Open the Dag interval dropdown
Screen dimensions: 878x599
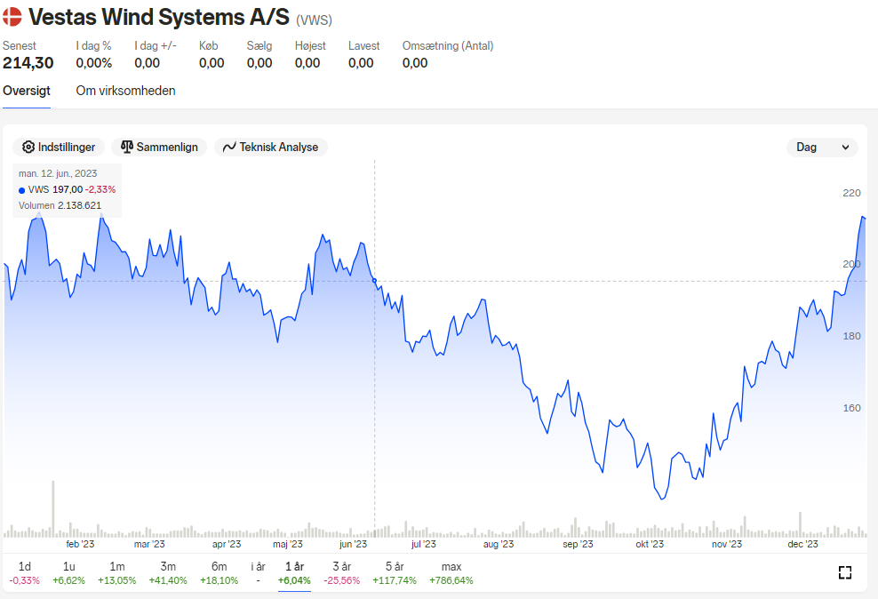(822, 148)
